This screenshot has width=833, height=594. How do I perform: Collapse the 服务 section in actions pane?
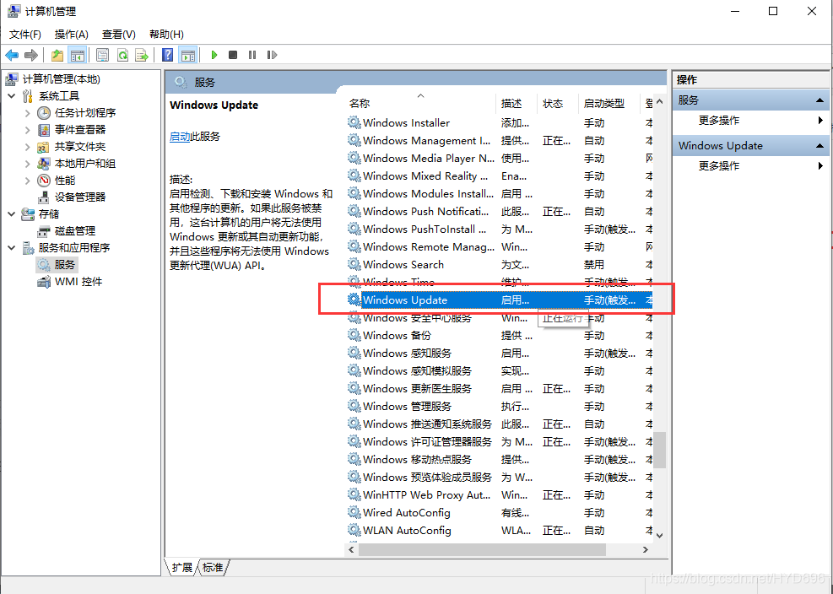coord(819,100)
